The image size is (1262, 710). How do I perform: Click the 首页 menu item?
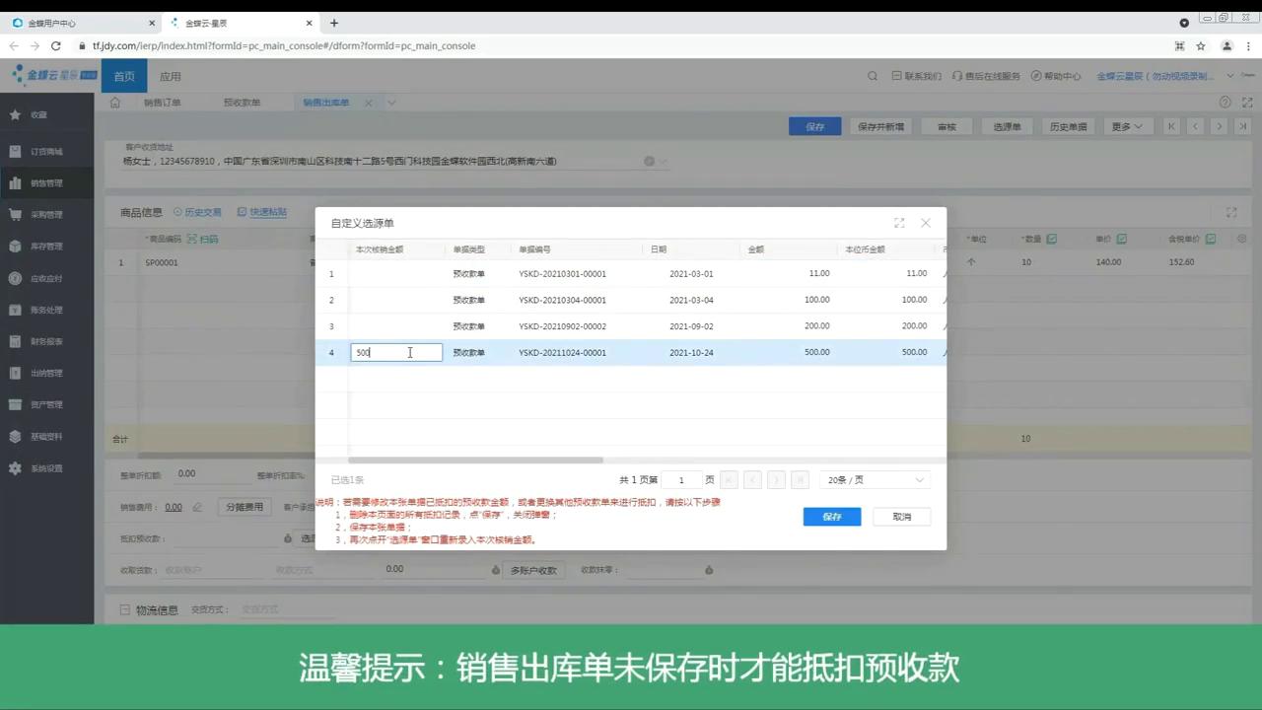pyautogui.click(x=123, y=76)
